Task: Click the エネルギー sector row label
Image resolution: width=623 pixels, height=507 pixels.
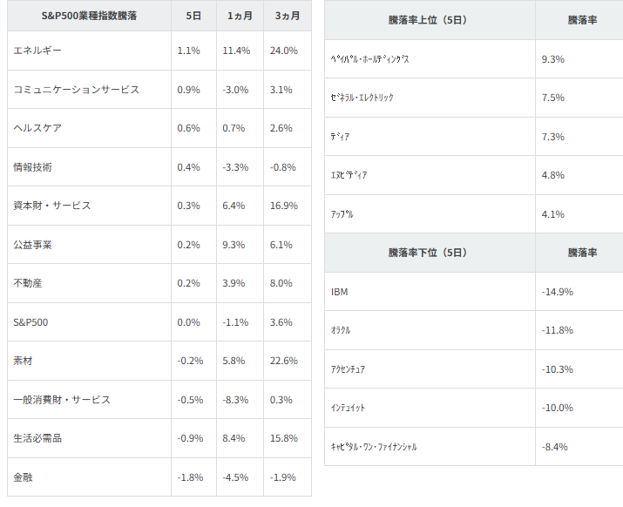Action: click(x=37, y=51)
